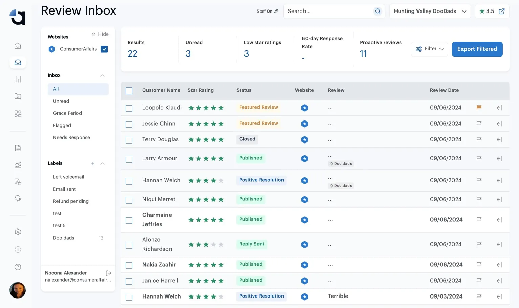
Task: Select the Doo dads label
Action: [64, 238]
